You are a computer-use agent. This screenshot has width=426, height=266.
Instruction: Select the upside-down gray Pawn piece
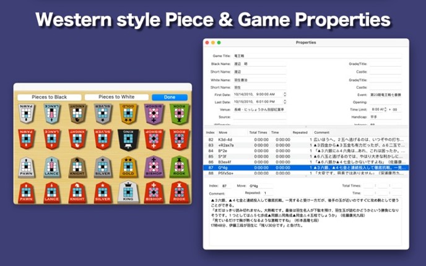click(x=27, y=113)
